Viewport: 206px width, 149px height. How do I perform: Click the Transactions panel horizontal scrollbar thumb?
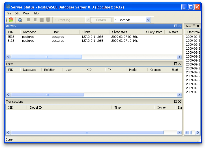(x=87, y=132)
